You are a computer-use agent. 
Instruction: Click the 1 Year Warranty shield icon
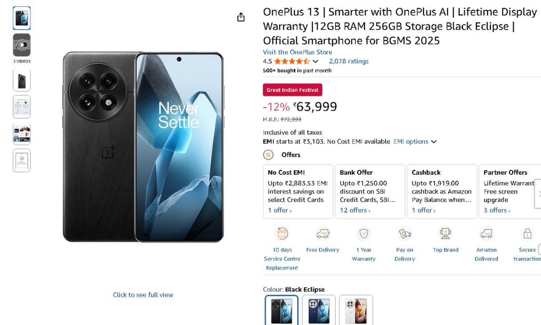363,233
